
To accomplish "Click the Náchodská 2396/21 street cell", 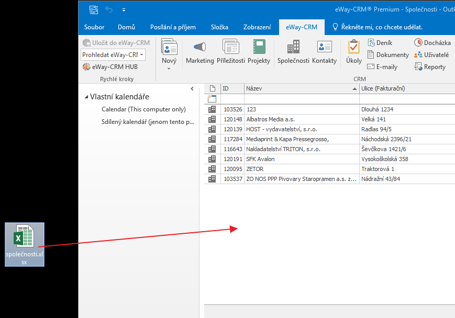I will coord(407,139).
